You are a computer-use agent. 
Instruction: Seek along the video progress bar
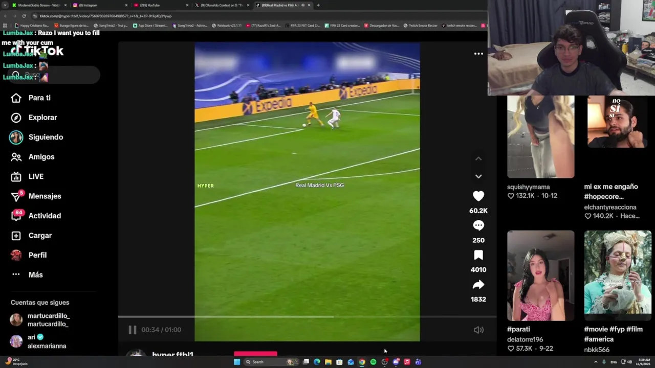click(307, 317)
